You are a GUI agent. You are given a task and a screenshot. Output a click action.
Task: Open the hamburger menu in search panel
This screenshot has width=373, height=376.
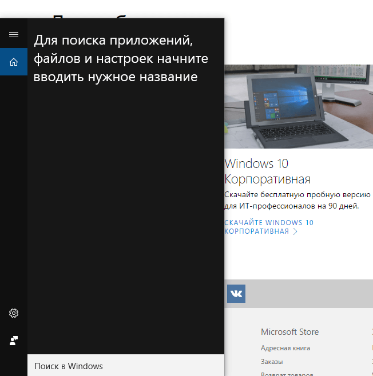point(14,34)
